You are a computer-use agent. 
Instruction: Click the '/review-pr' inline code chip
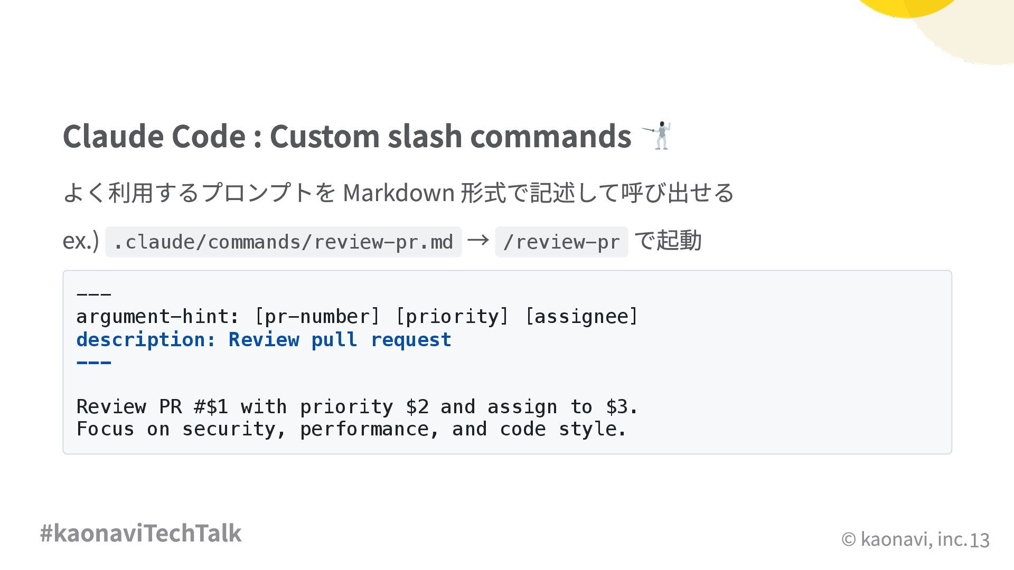click(561, 242)
